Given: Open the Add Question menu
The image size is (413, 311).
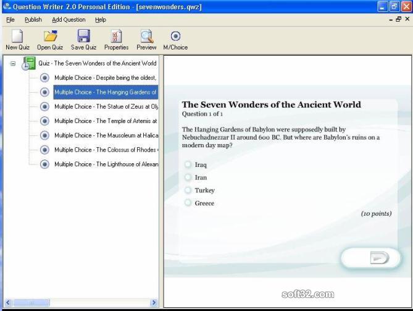Looking at the screenshot, I should (x=69, y=20).
